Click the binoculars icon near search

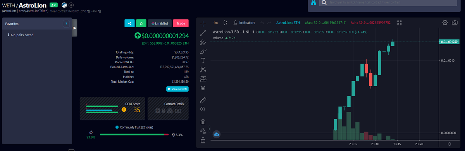click(313, 2)
